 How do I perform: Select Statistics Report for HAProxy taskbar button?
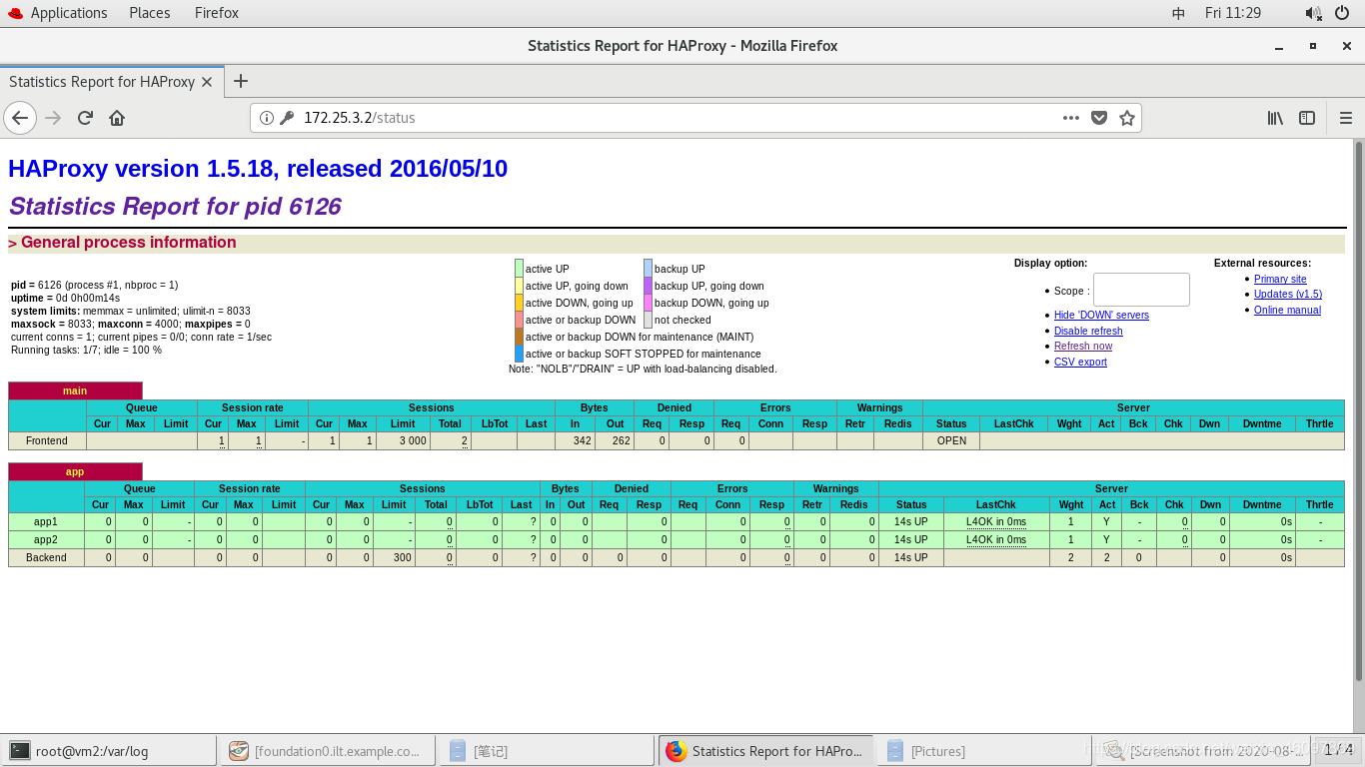(766, 751)
